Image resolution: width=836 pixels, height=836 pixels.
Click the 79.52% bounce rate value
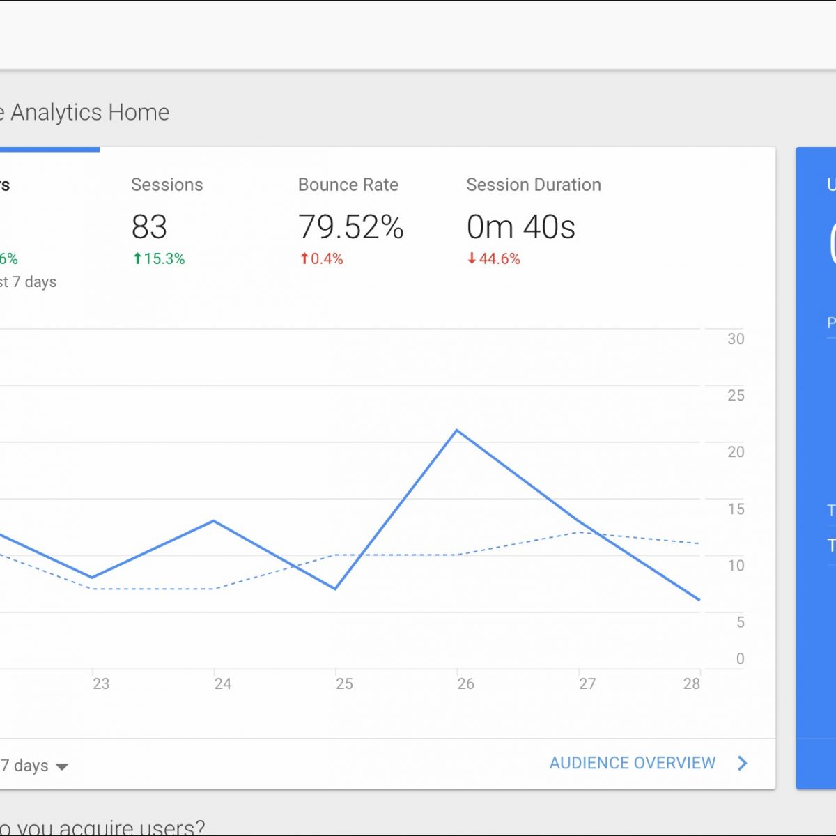351,227
